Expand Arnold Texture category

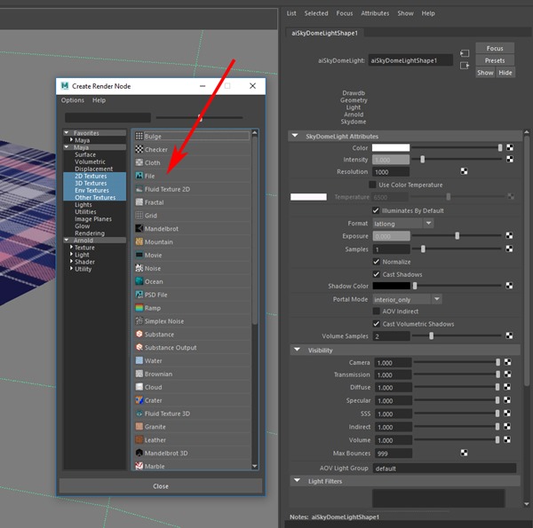[x=71, y=248]
